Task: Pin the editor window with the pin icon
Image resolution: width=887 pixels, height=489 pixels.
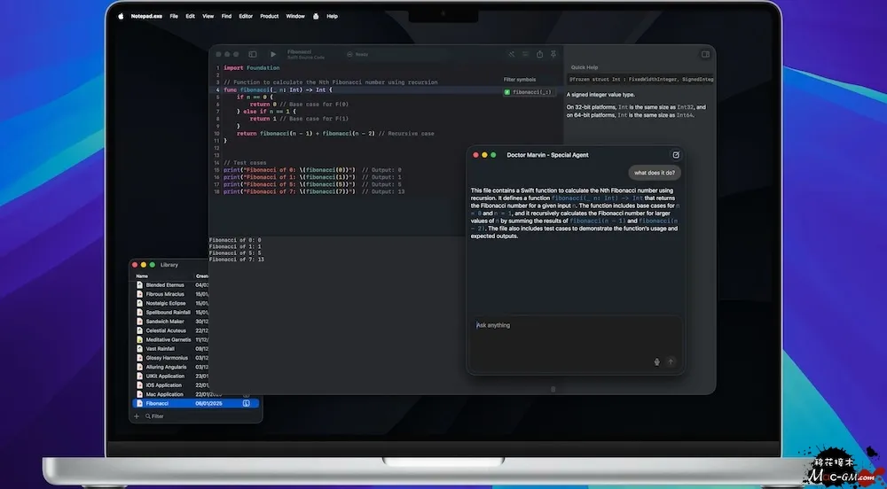Action: pyautogui.click(x=553, y=54)
